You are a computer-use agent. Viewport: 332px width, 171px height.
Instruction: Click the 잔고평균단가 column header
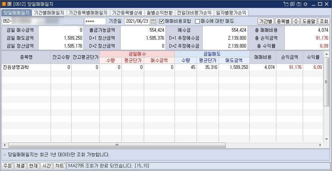(x=85, y=57)
